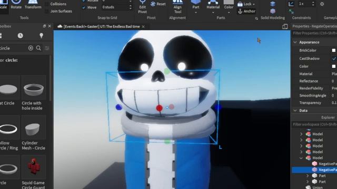Enable the Collisions checkbox
This screenshot has width=337, height=189.
47,4
